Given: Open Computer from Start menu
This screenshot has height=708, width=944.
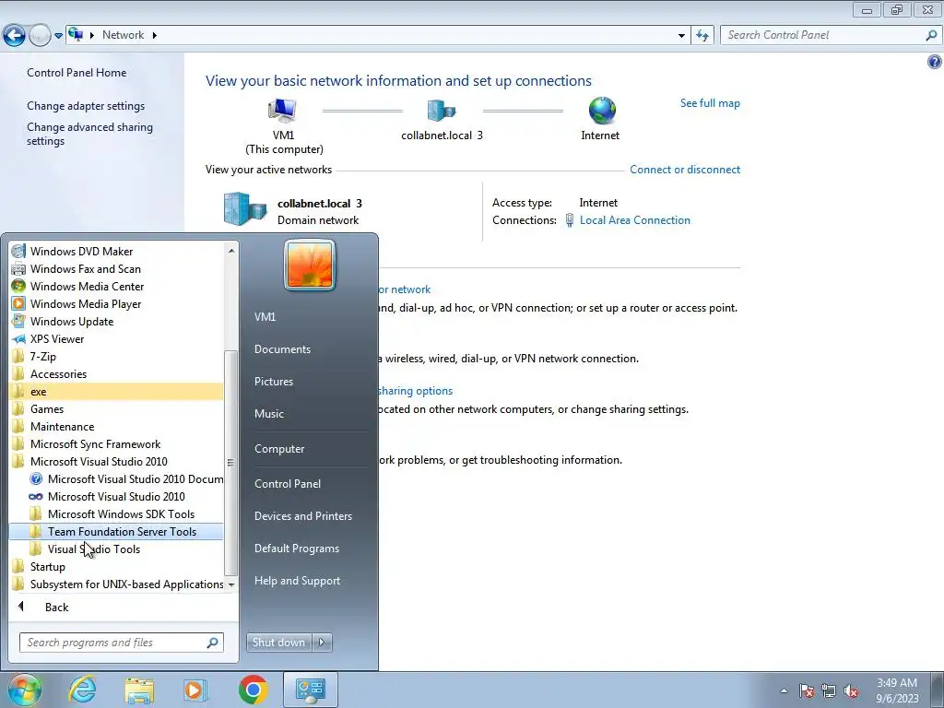Looking at the screenshot, I should pyautogui.click(x=279, y=449).
